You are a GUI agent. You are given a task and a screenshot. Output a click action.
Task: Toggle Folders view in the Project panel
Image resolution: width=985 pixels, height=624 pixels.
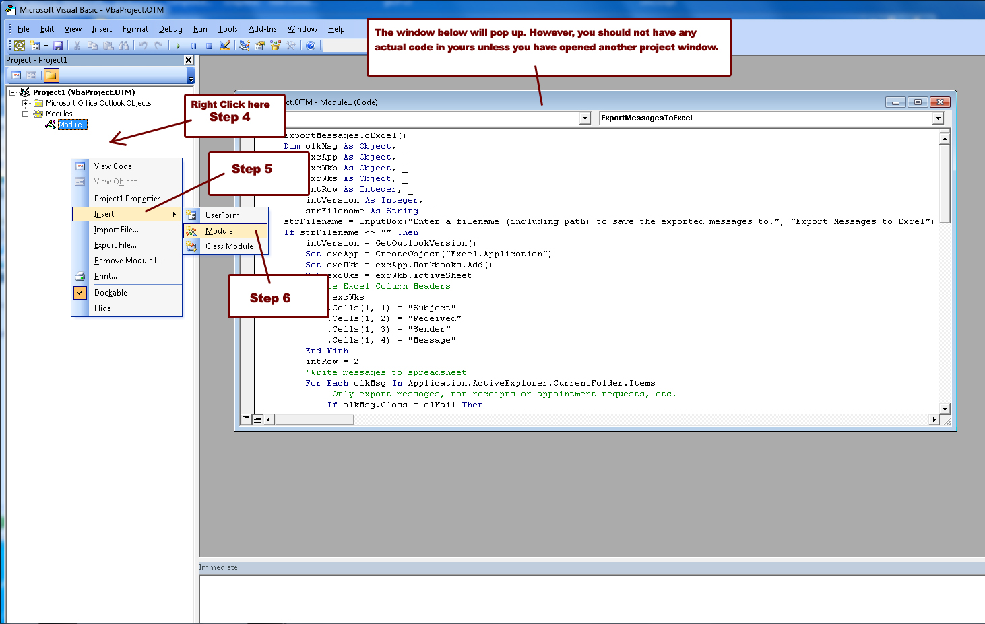pos(51,75)
